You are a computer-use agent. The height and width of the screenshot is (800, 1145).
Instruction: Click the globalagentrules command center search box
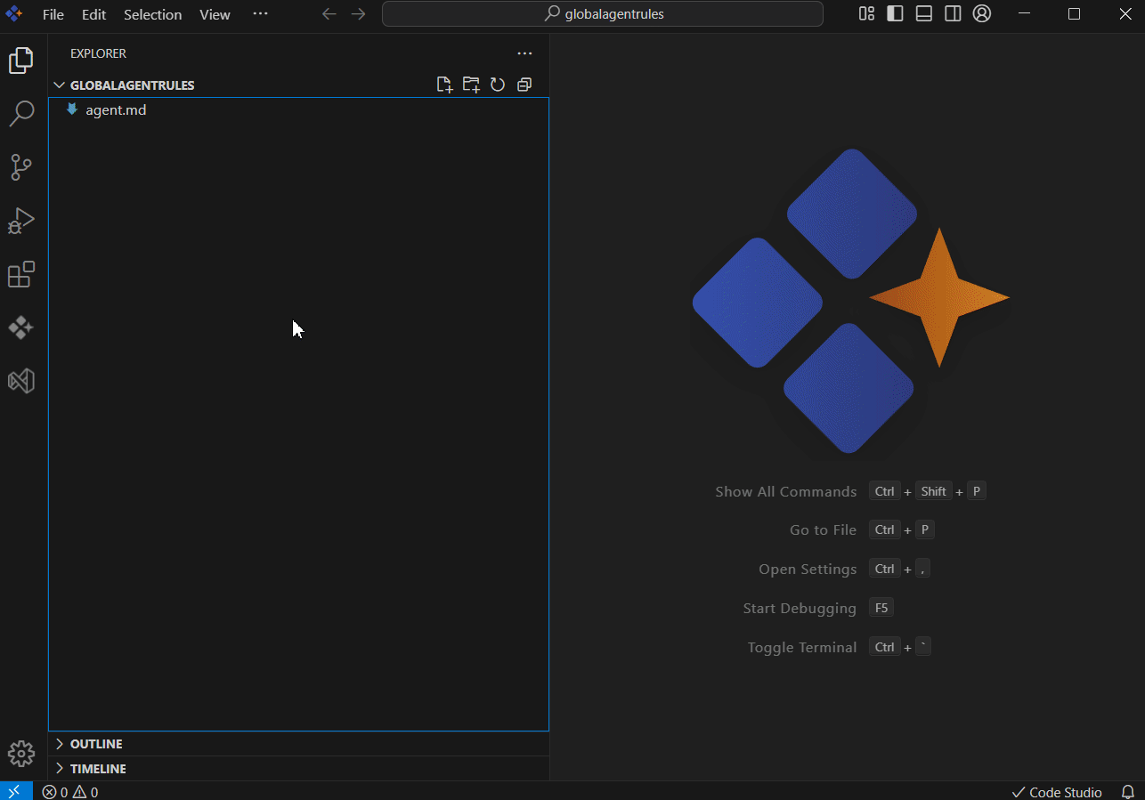click(x=603, y=13)
